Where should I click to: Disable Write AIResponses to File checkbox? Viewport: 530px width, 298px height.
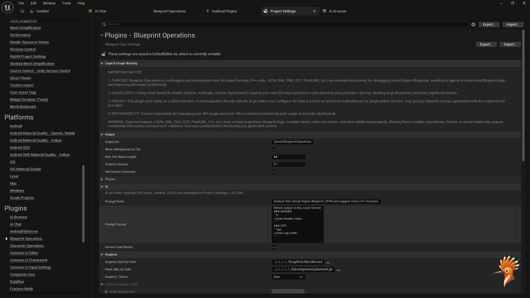(x=274, y=150)
